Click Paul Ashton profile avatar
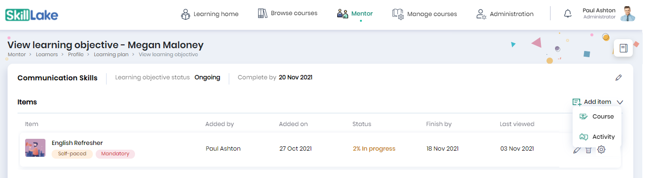This screenshot has height=178, width=647. 628,14
